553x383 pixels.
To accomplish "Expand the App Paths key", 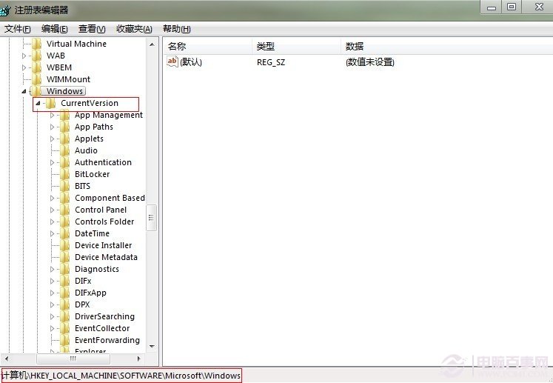I will click(x=53, y=127).
